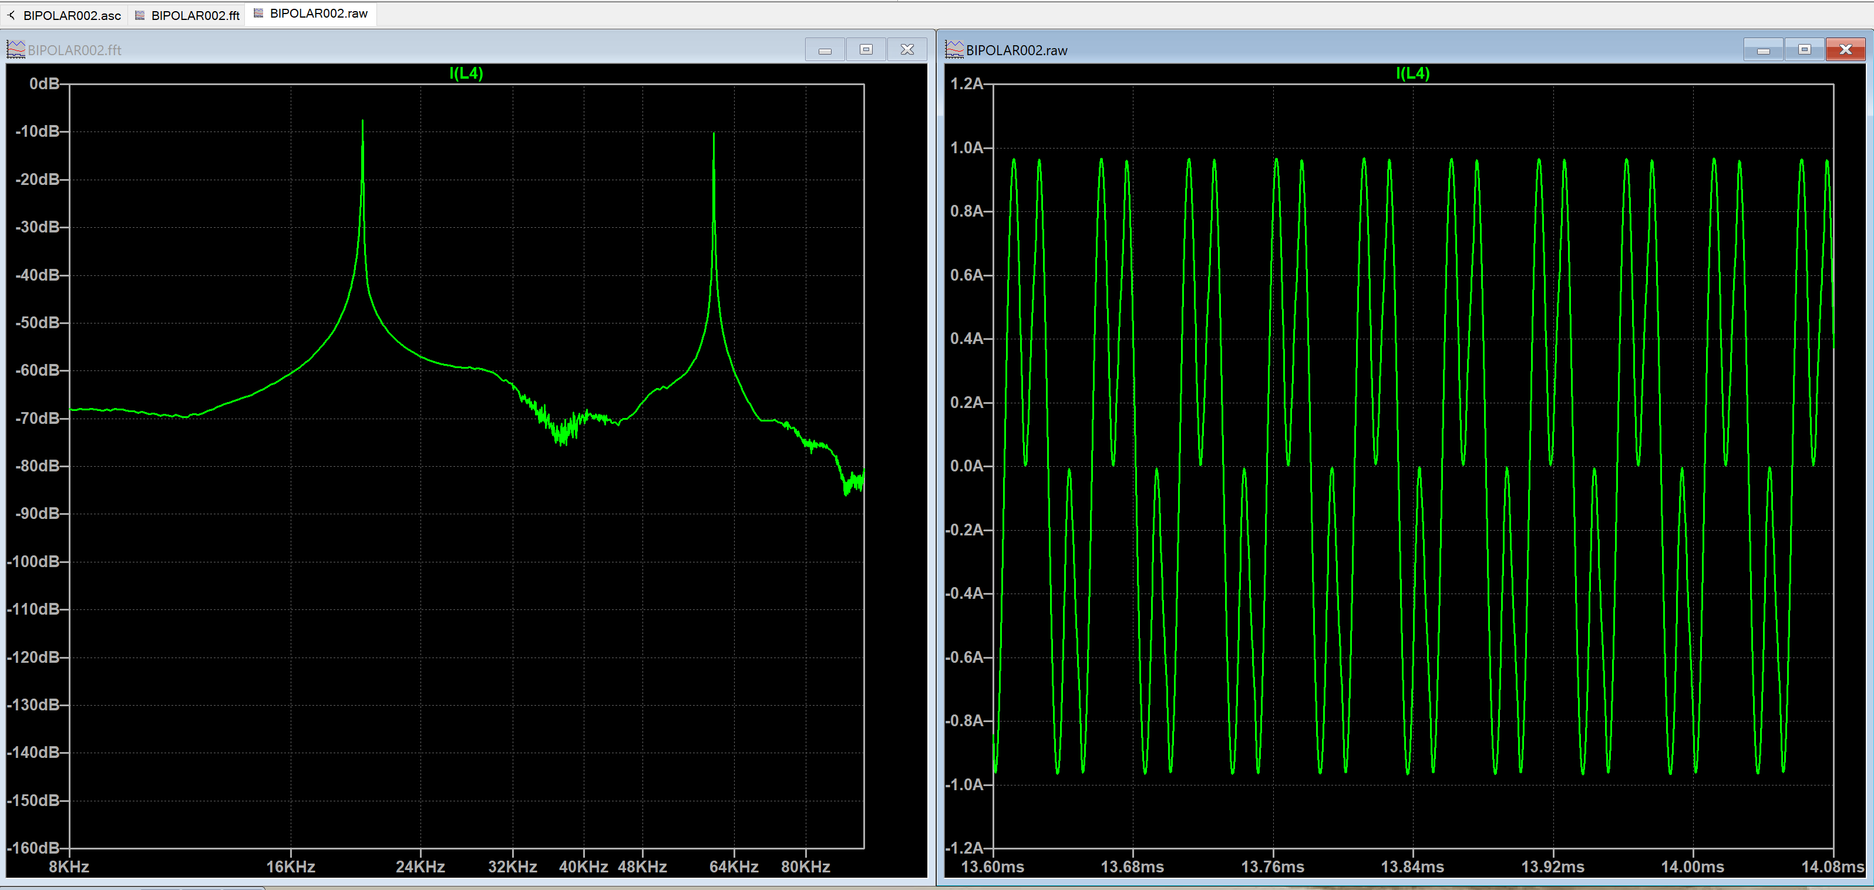
Task: Minimize the BIPOLAR002.fft window
Action: pos(825,49)
